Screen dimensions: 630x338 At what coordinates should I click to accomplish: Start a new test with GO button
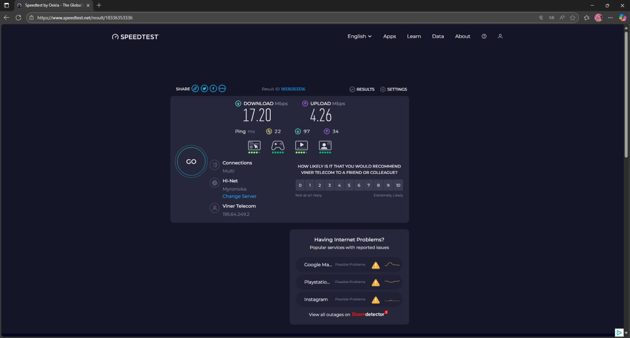[x=191, y=161]
